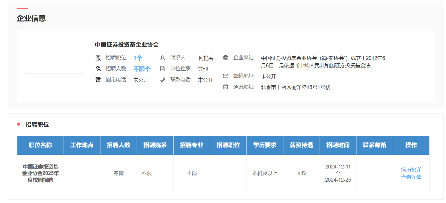446x203 pixels.
Task: Click the 企业网站 globe icon
Action: pyautogui.click(x=226, y=58)
